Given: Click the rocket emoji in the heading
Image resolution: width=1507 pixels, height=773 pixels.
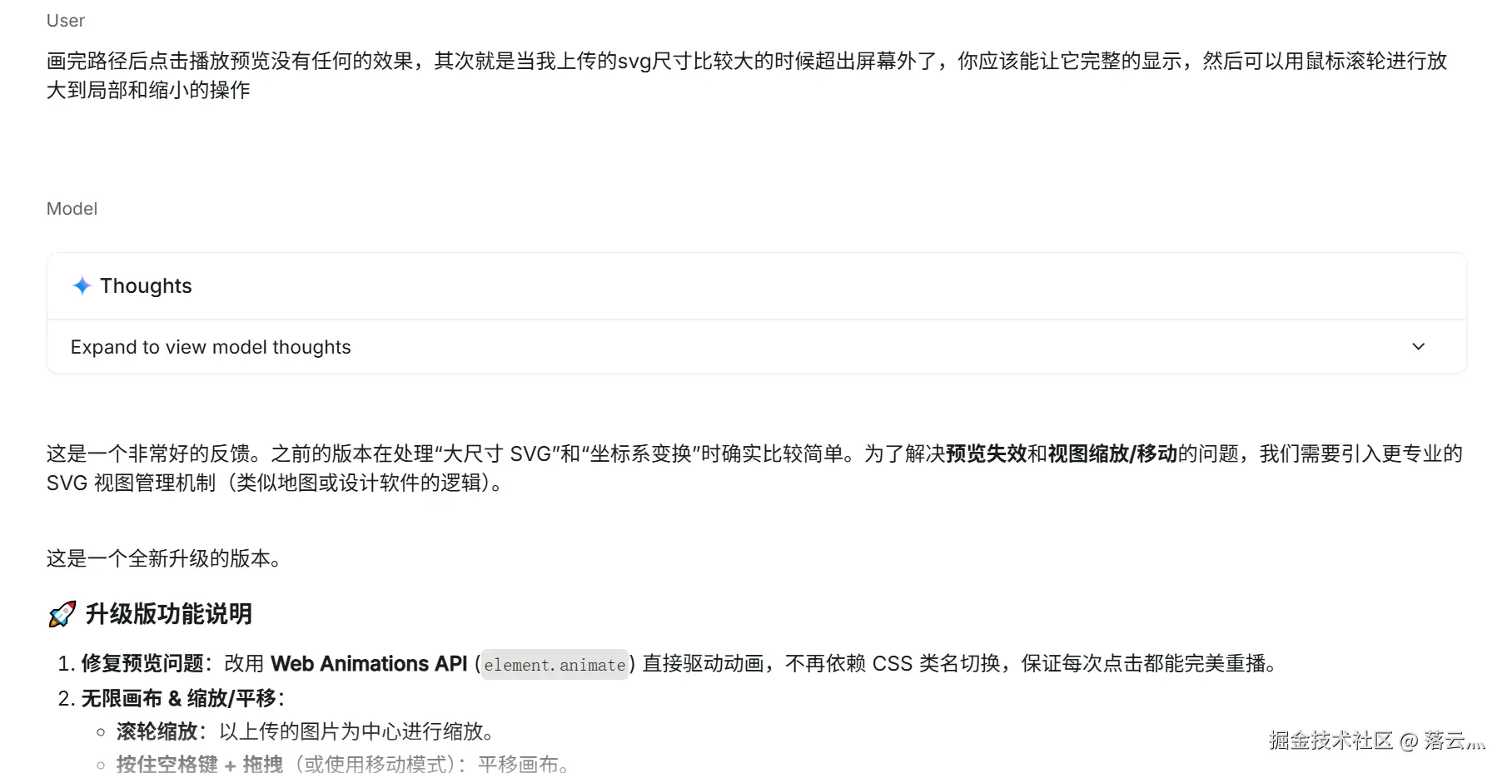Looking at the screenshot, I should coord(62,614).
